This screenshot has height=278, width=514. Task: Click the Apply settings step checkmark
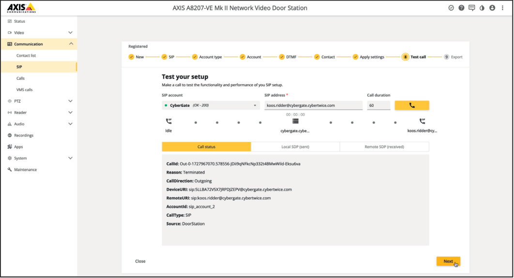355,57
